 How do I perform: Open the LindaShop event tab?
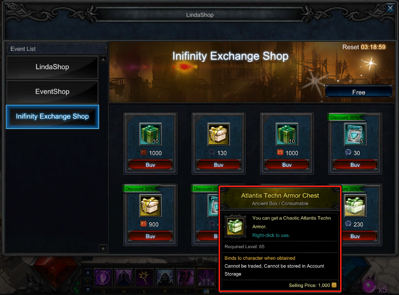(52, 67)
